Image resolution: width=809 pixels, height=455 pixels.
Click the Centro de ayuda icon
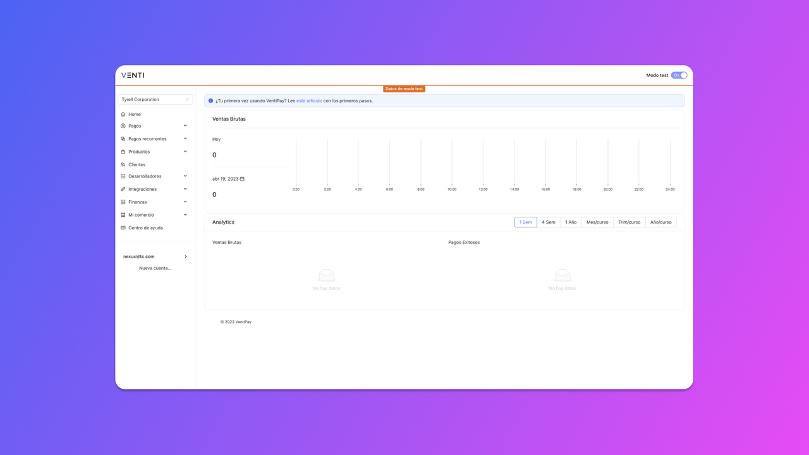(123, 228)
